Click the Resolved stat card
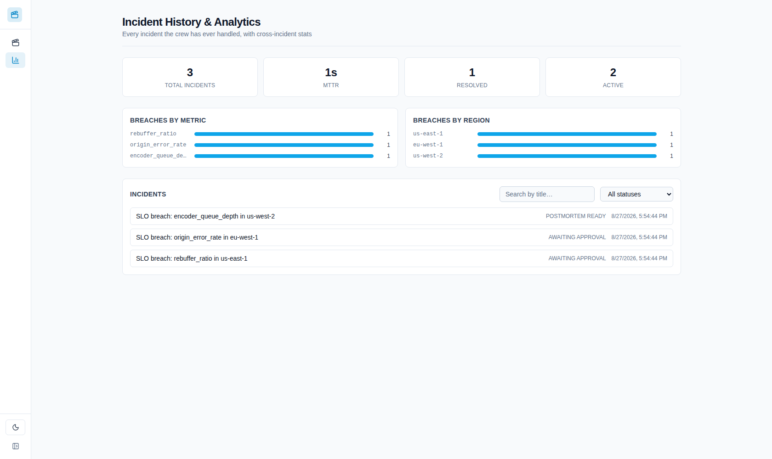Viewport: 772px width, 459px height. pyautogui.click(x=472, y=77)
